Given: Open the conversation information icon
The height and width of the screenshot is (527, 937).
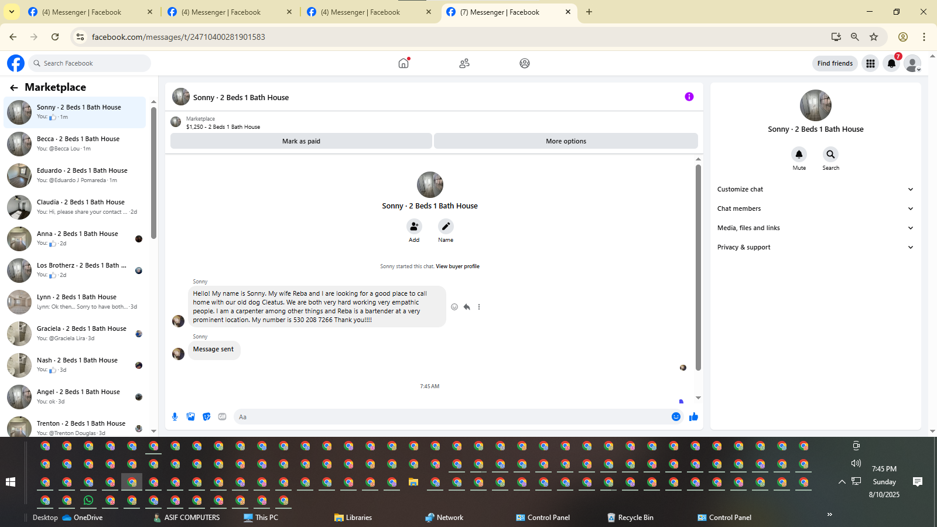Looking at the screenshot, I should 689,97.
